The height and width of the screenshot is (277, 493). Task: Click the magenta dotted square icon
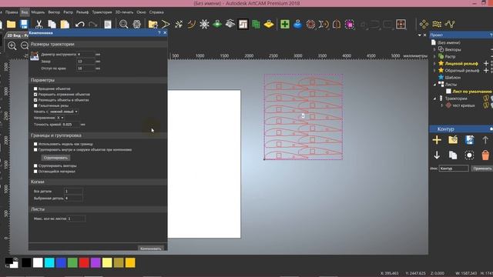(x=349, y=24)
